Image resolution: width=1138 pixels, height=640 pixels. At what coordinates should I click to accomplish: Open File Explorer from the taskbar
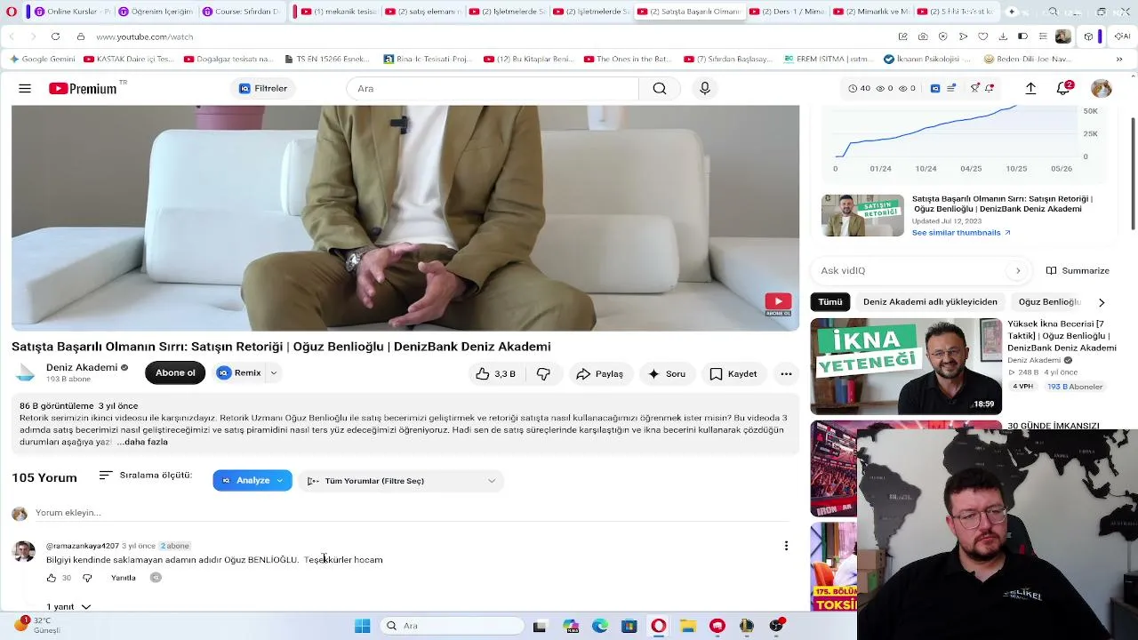pyautogui.click(x=688, y=626)
